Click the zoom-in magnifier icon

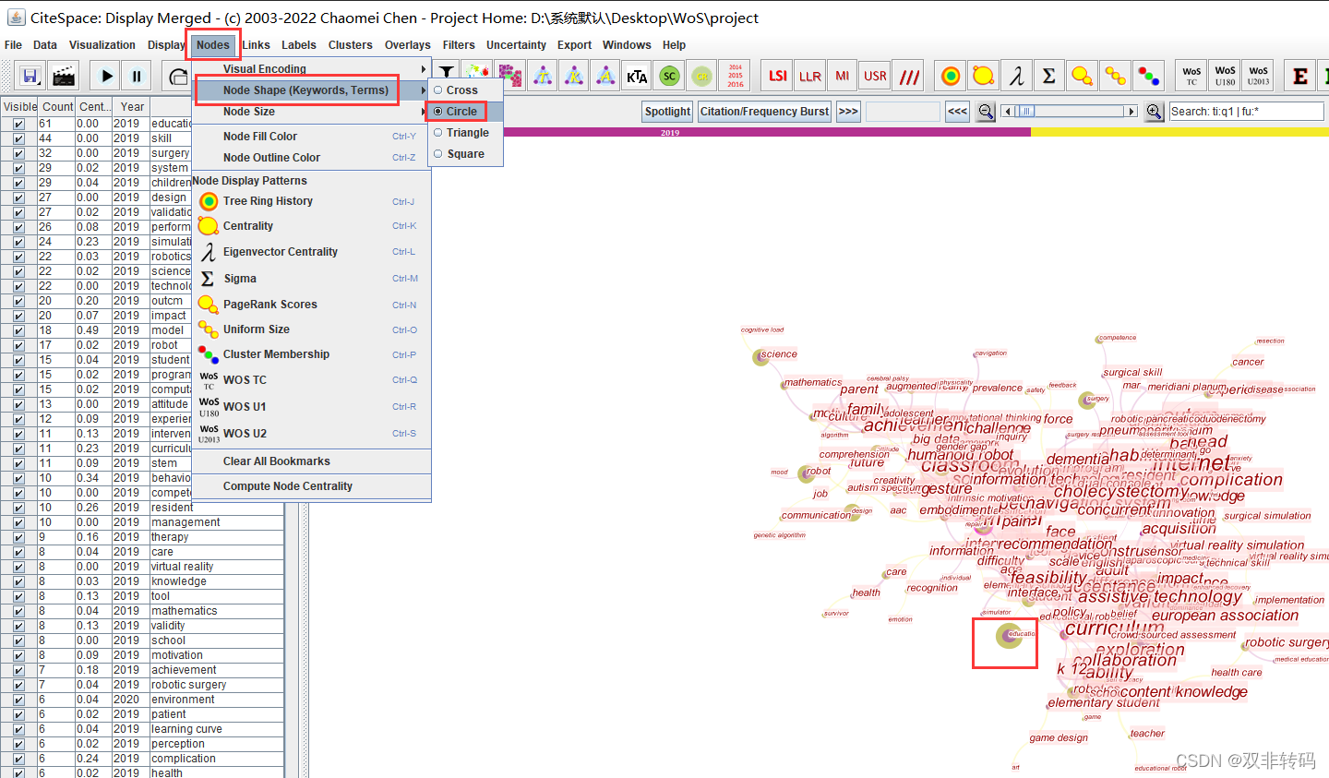pos(1154,112)
